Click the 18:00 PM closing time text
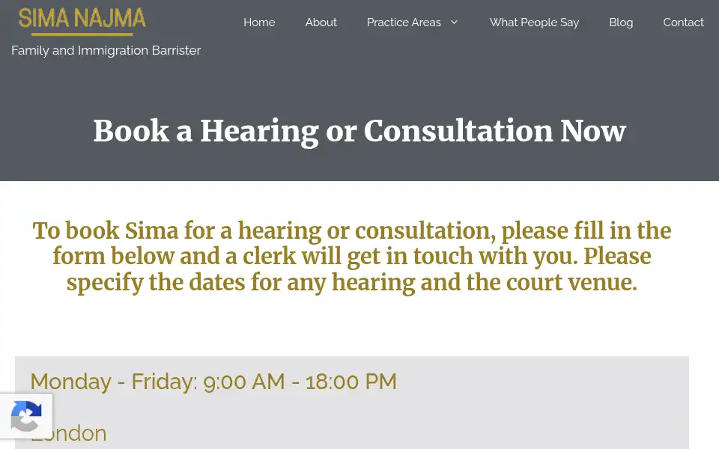Viewport: 719px width, 449px height. coord(351,382)
